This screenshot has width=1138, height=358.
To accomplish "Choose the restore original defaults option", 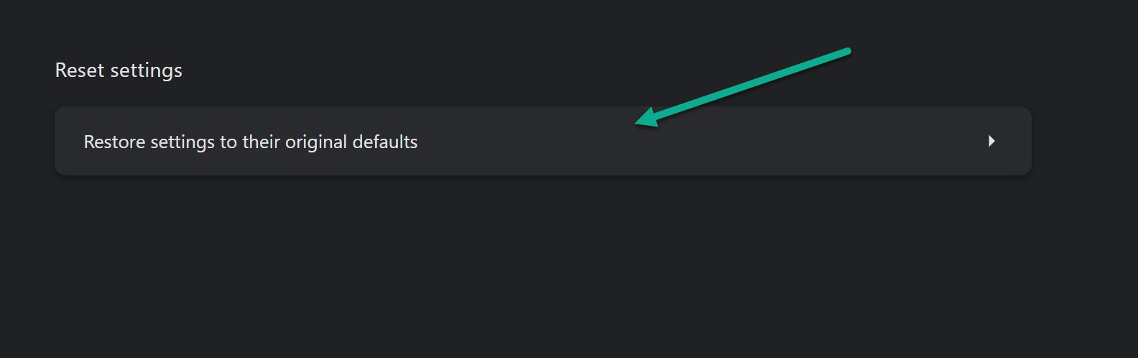I will (543, 141).
